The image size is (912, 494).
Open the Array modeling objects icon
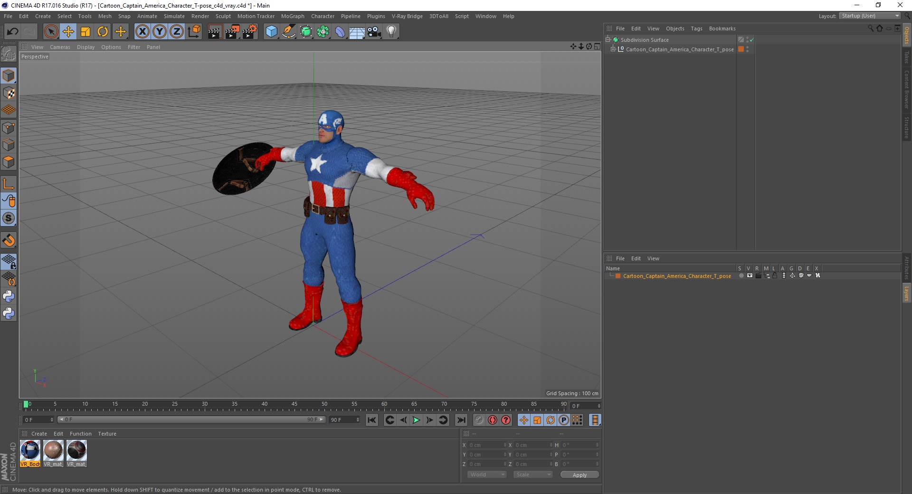[323, 32]
